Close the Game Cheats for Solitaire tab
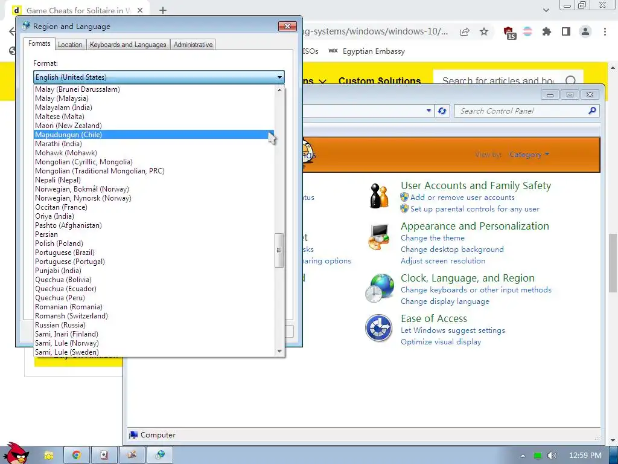This screenshot has height=464, width=618. 140,11
